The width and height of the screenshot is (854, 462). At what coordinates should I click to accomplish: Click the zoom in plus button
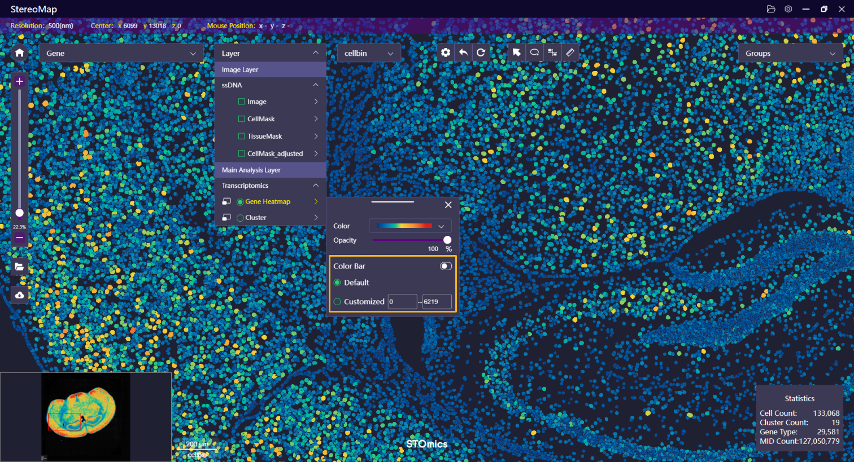[x=19, y=81]
